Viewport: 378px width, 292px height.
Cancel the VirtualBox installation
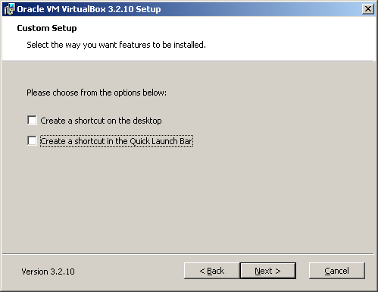pyautogui.click(x=337, y=271)
